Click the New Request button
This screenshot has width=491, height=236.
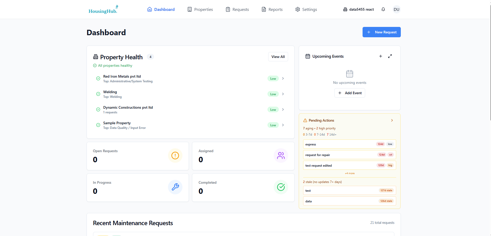[x=381, y=32]
